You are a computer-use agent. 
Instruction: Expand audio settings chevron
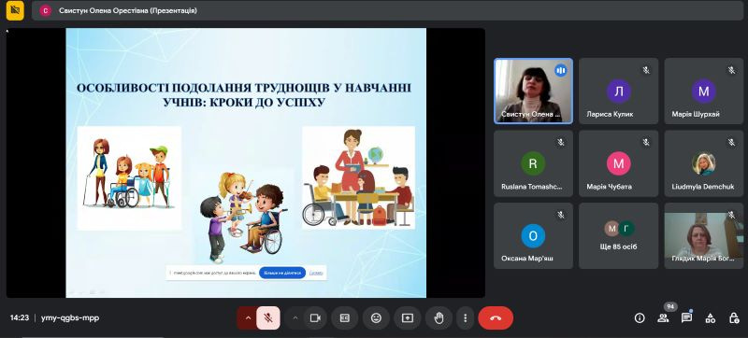[248, 318]
